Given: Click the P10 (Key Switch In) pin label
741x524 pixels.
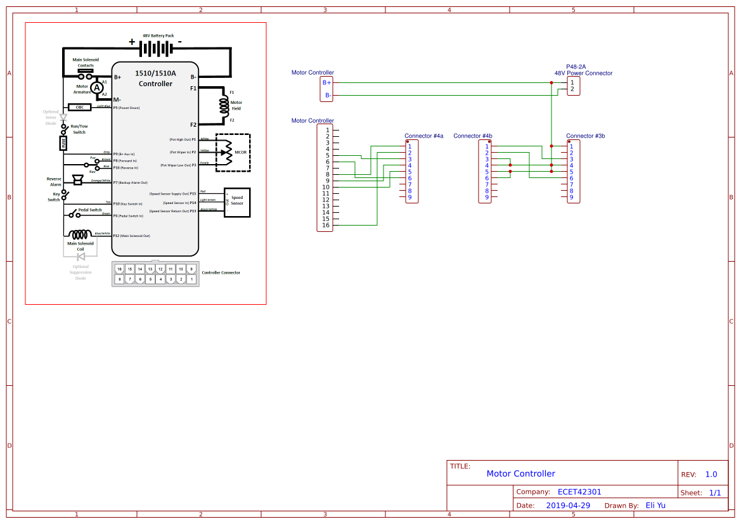Looking at the screenshot, I should coord(127,204).
